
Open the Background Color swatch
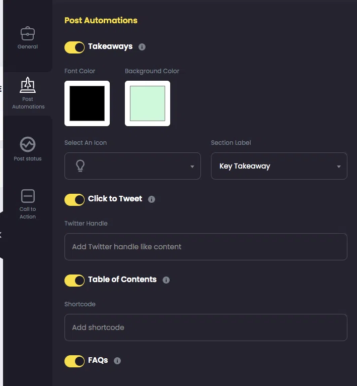click(148, 103)
